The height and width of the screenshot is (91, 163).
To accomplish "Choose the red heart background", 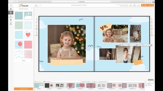I will point(28,35).
